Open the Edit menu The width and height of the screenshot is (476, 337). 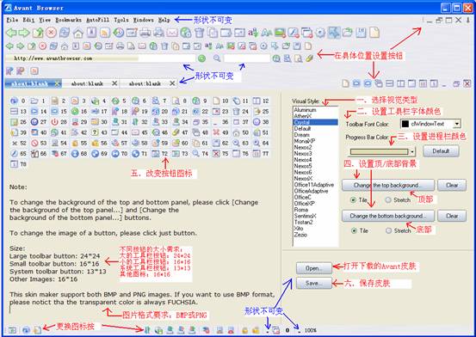pyautogui.click(x=28, y=20)
